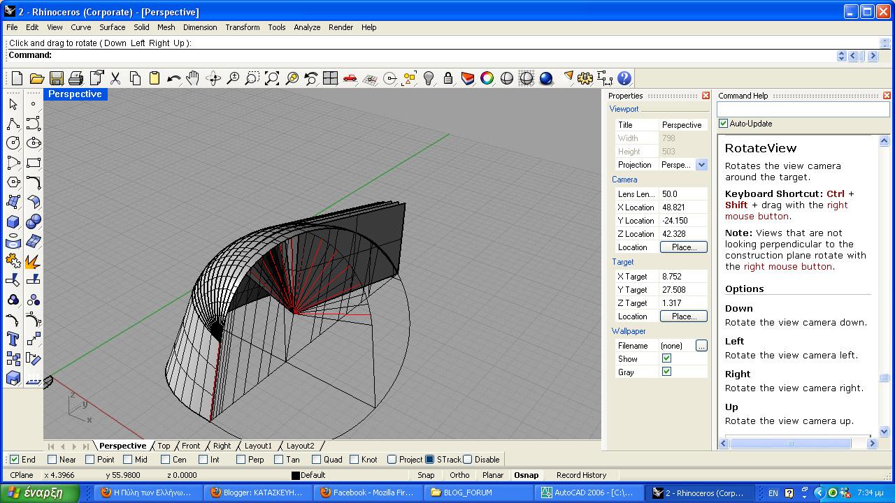895x503 pixels.
Task: Click the Wallpaper filename browse button
Action: coord(701,346)
